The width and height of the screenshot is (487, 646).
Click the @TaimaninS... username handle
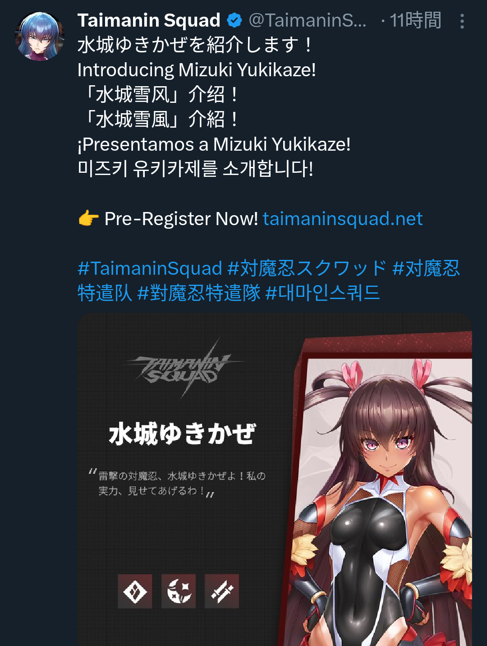pyautogui.click(x=308, y=20)
